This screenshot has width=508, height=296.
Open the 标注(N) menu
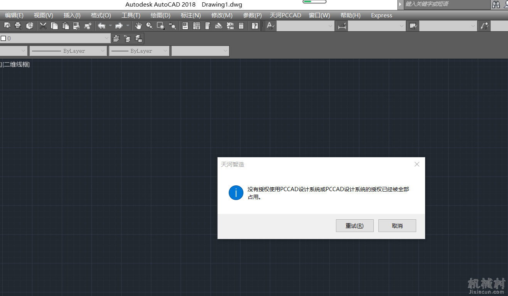point(191,15)
